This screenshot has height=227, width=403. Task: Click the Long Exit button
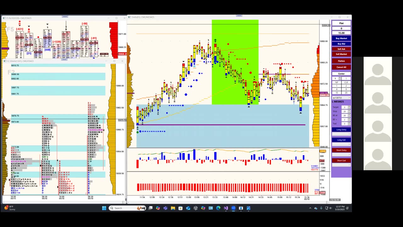coord(341,140)
